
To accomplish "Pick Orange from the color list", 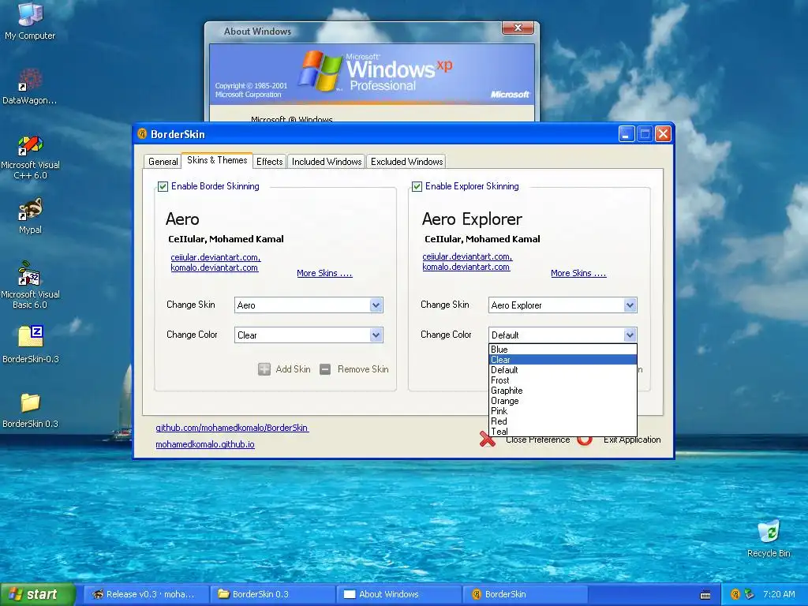I will pos(563,401).
